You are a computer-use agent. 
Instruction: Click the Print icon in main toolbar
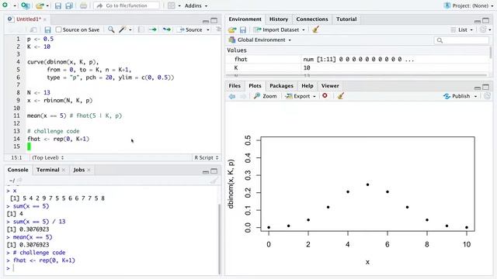[83, 5]
